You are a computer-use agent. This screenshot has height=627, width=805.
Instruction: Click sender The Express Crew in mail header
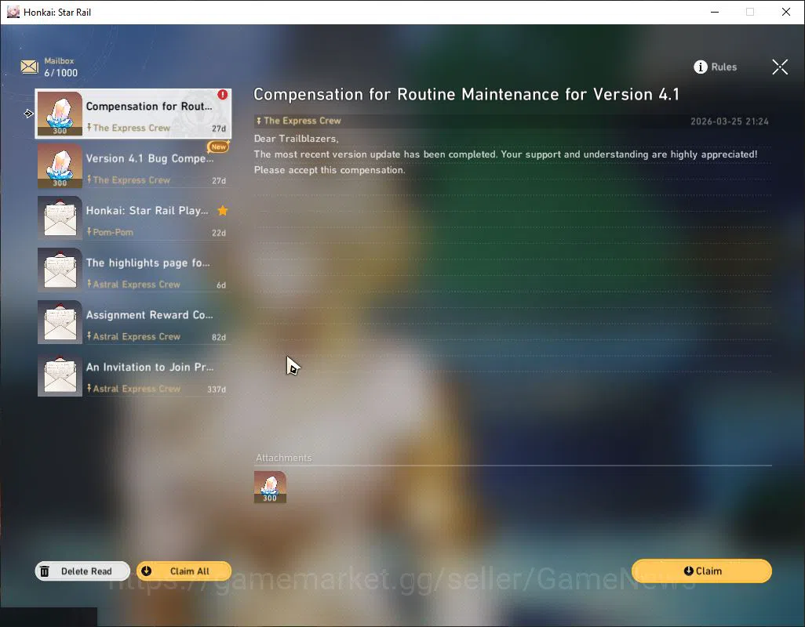click(x=302, y=121)
